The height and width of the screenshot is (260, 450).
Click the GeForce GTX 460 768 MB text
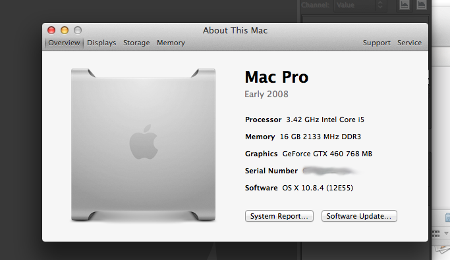tap(327, 154)
